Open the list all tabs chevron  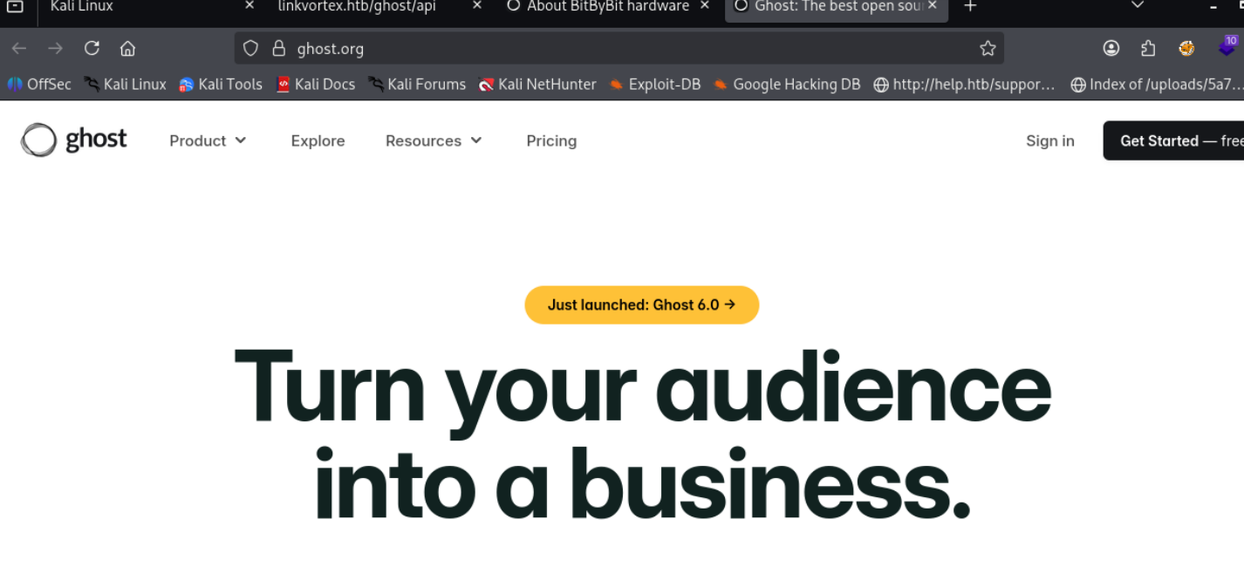1137,6
